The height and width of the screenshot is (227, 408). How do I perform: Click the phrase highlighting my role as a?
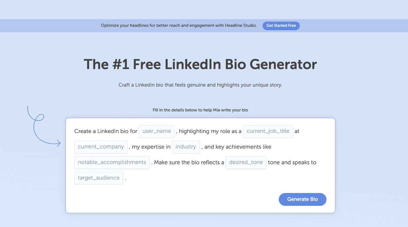[x=209, y=131]
